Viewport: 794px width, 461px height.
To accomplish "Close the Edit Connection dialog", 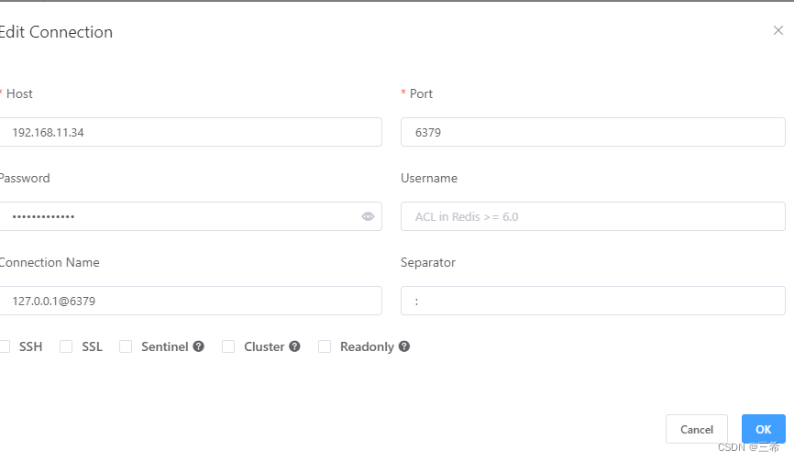I will (x=778, y=31).
